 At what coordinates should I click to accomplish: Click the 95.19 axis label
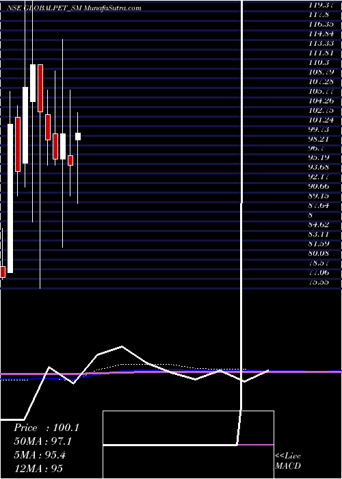click(319, 158)
